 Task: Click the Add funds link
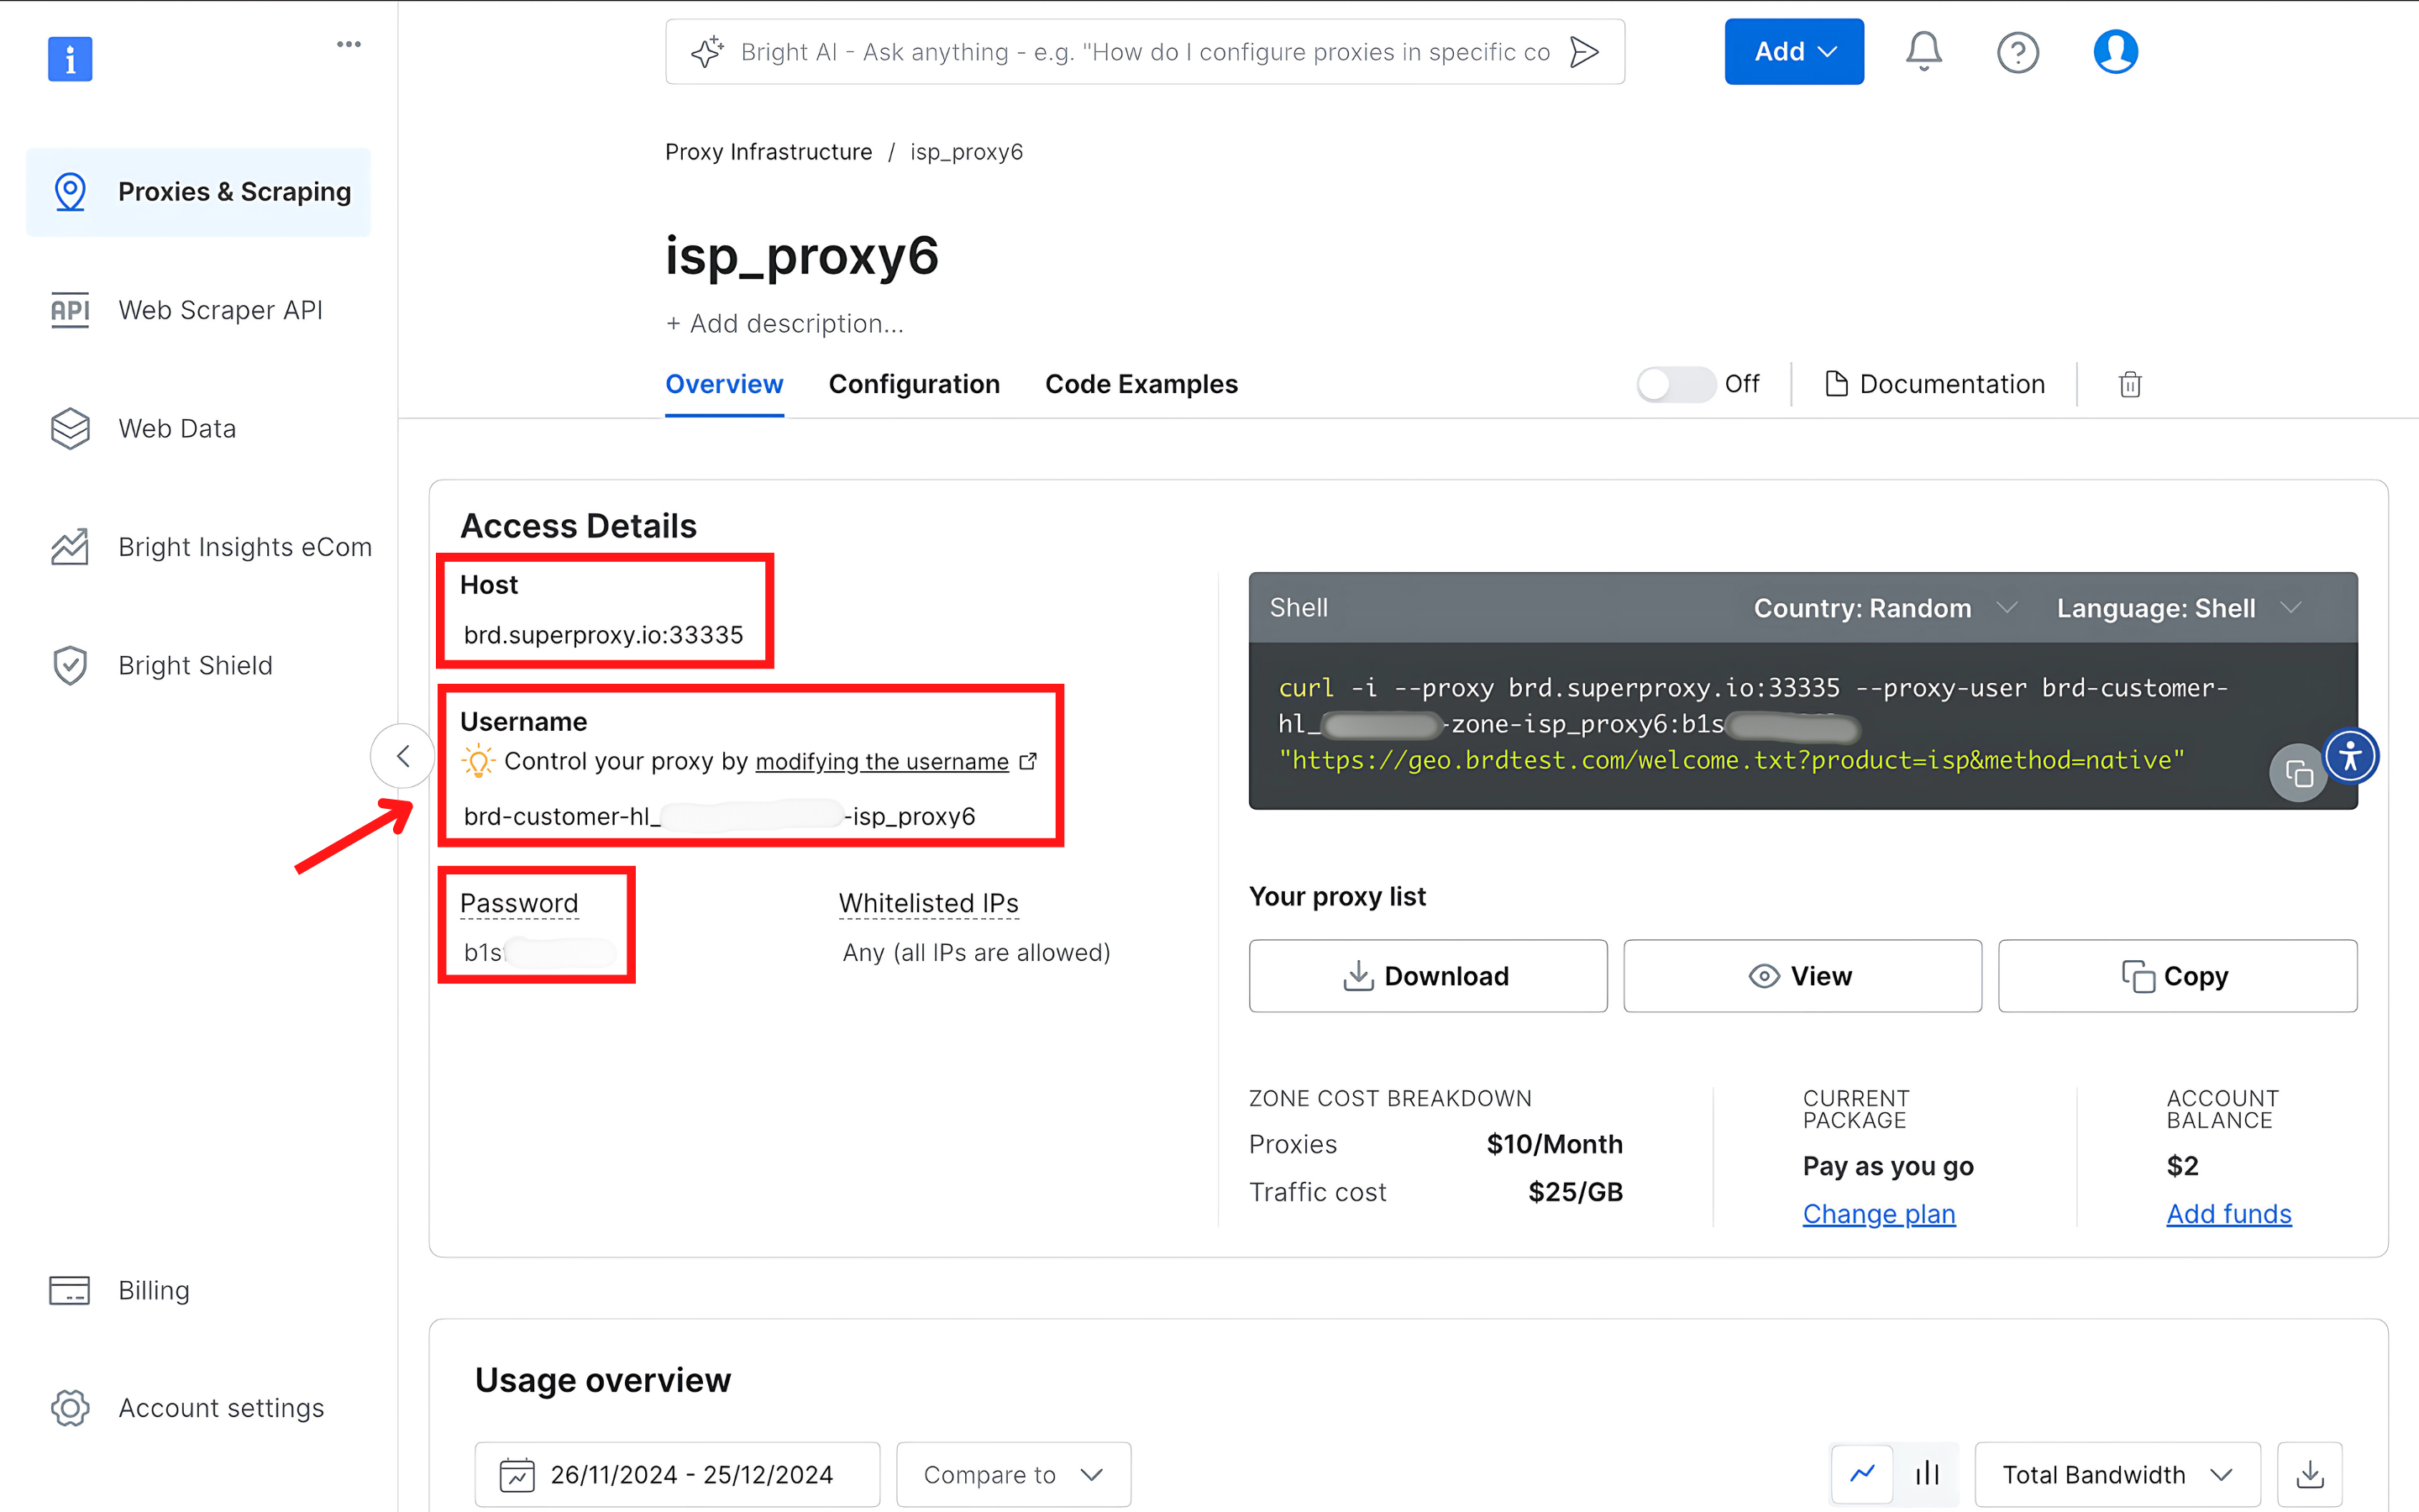coord(2228,1214)
